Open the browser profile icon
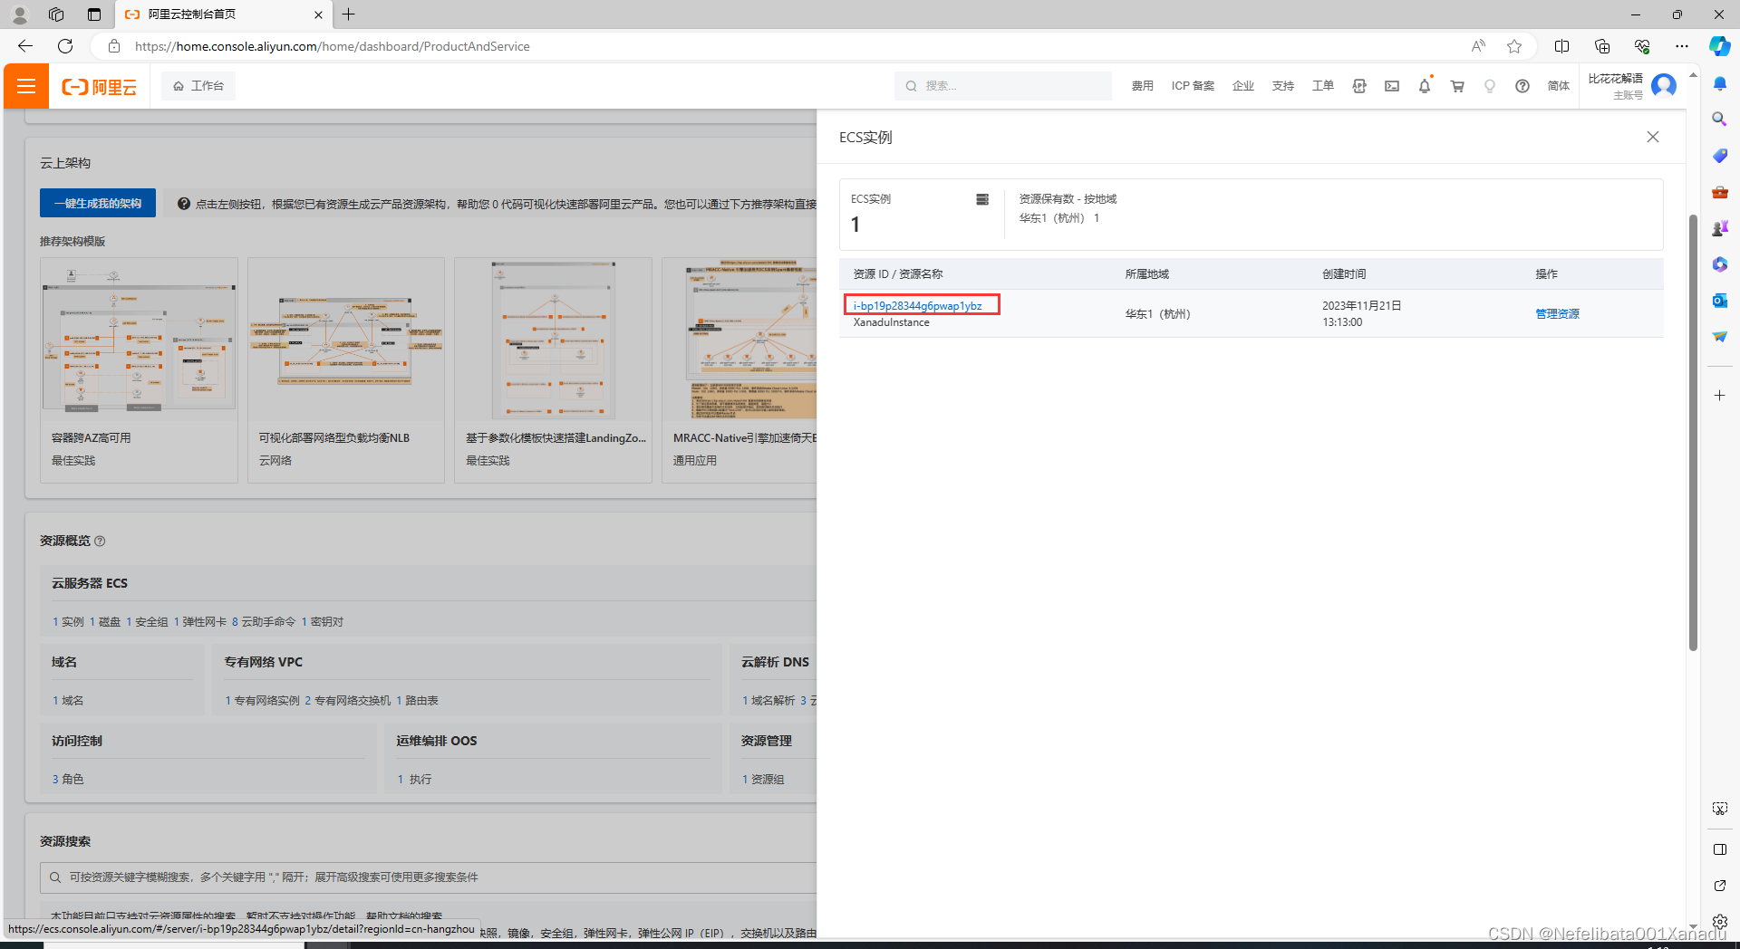Screen dimensions: 1740x949 tap(20, 14)
